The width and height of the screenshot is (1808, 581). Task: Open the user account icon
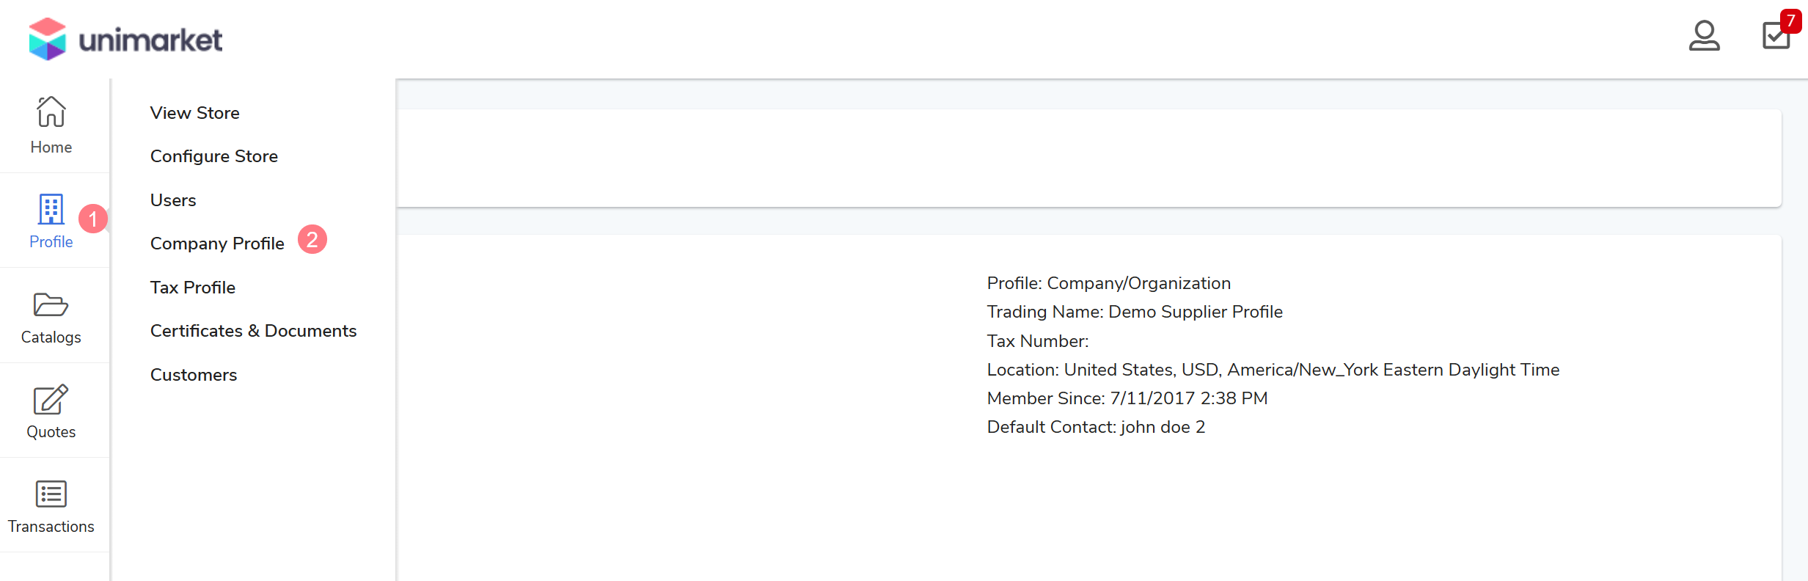pyautogui.click(x=1704, y=35)
